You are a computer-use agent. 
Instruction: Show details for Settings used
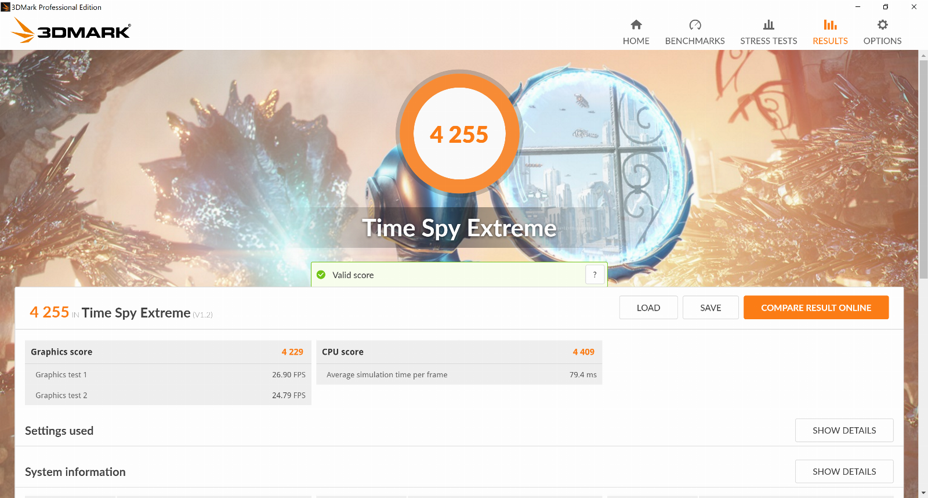[844, 430]
